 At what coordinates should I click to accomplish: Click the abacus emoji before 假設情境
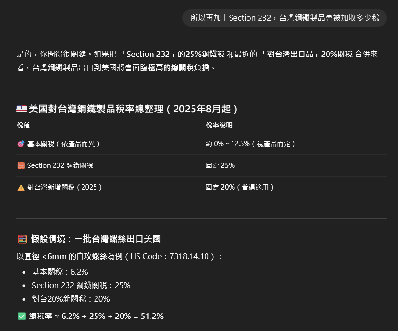pos(22,239)
